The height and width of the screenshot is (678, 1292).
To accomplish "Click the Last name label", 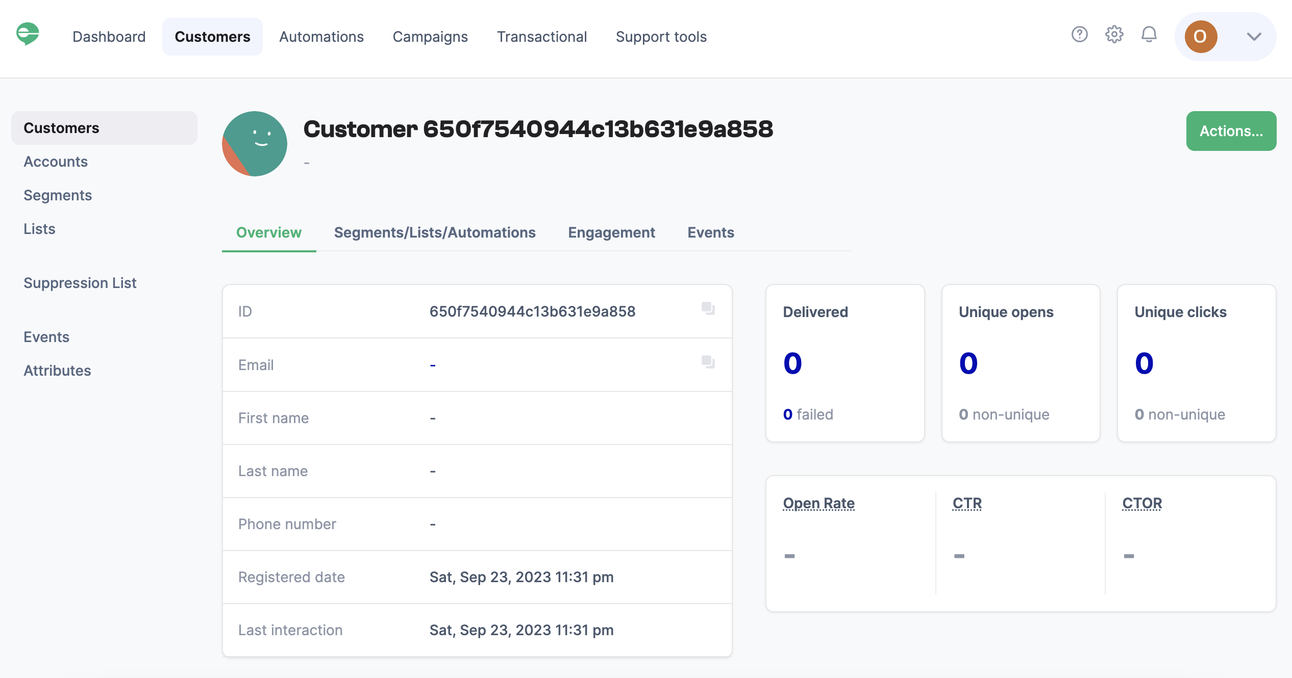I will (x=273, y=471).
